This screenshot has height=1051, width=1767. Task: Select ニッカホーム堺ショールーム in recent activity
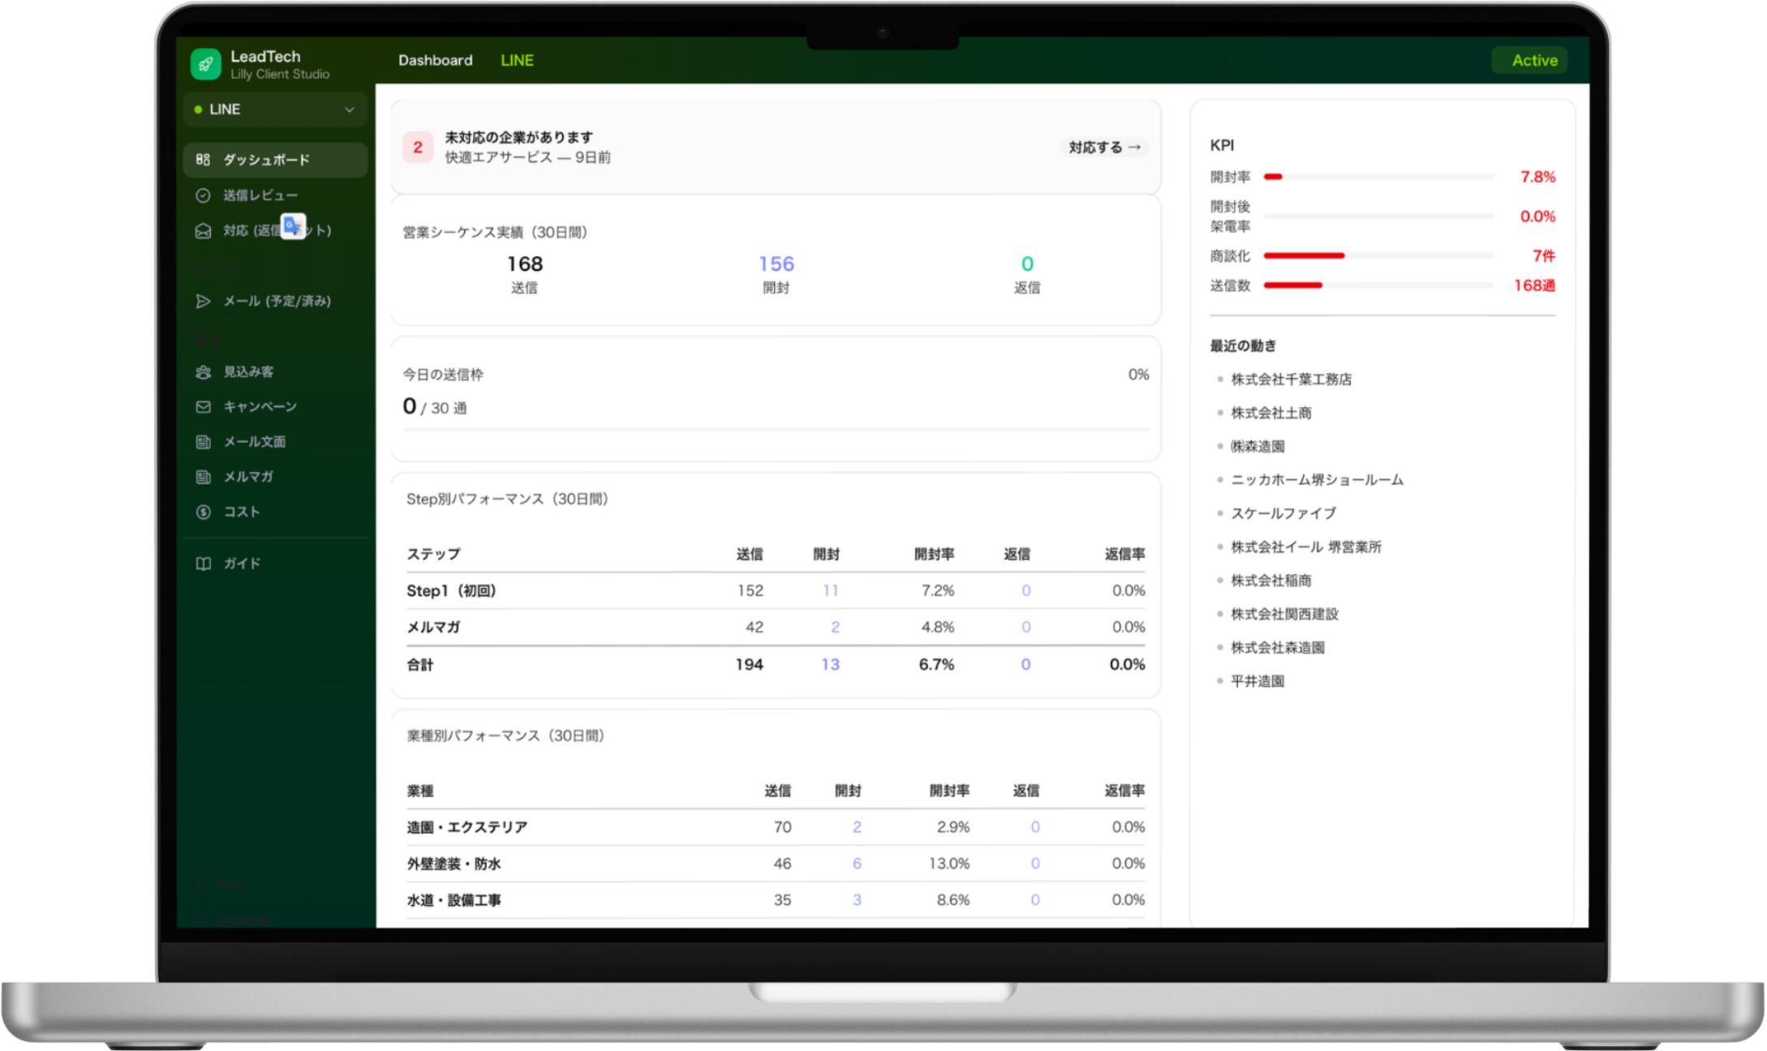(1317, 480)
